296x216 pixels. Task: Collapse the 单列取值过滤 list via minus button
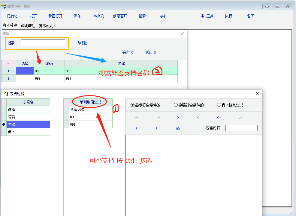pyautogui.click(x=66, y=102)
